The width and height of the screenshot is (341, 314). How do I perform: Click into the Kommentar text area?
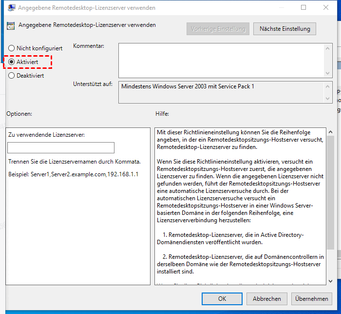click(221, 61)
